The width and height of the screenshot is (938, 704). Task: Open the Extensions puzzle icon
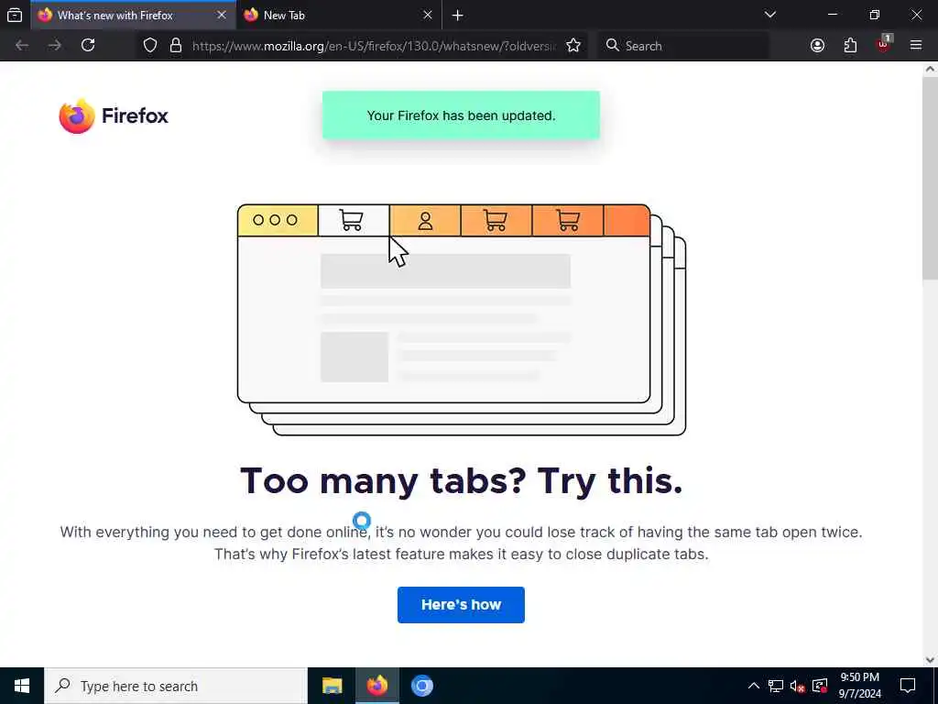tap(850, 46)
